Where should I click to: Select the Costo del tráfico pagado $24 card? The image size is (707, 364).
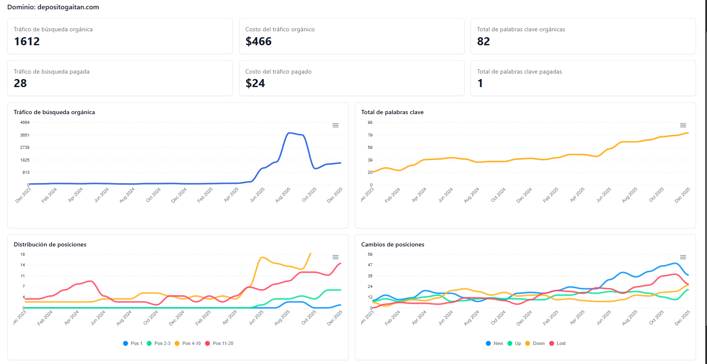pos(351,78)
